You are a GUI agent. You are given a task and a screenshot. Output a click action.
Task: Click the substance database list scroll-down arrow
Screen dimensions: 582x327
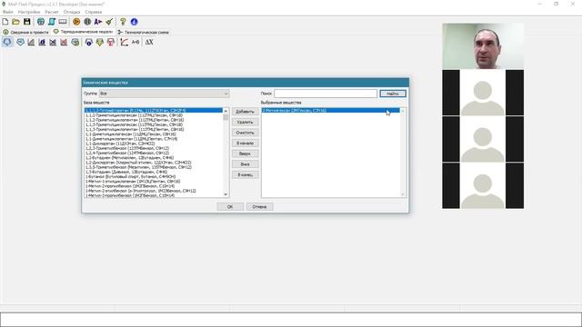(x=226, y=194)
